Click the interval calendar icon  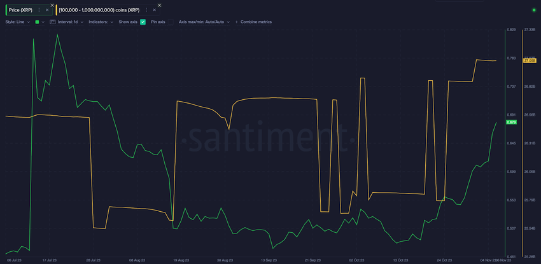click(53, 22)
